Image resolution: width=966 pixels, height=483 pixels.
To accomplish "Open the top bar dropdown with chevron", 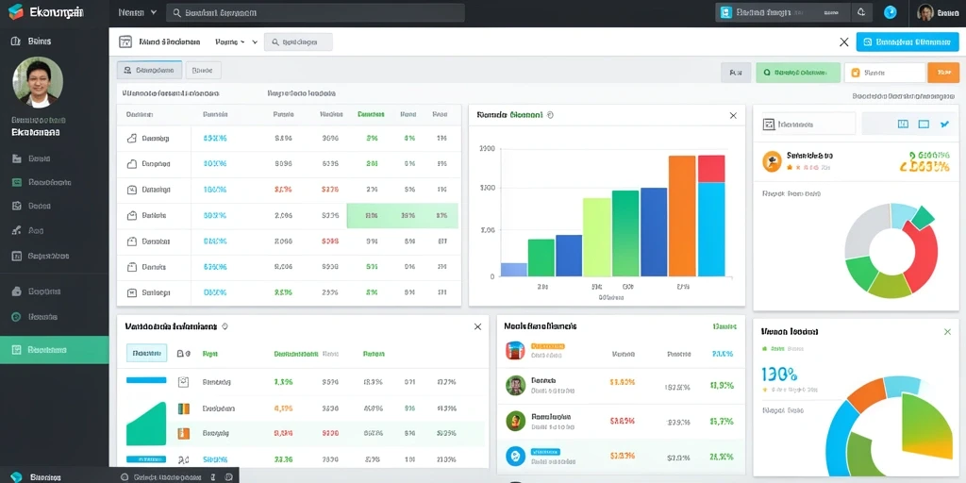I will 138,12.
